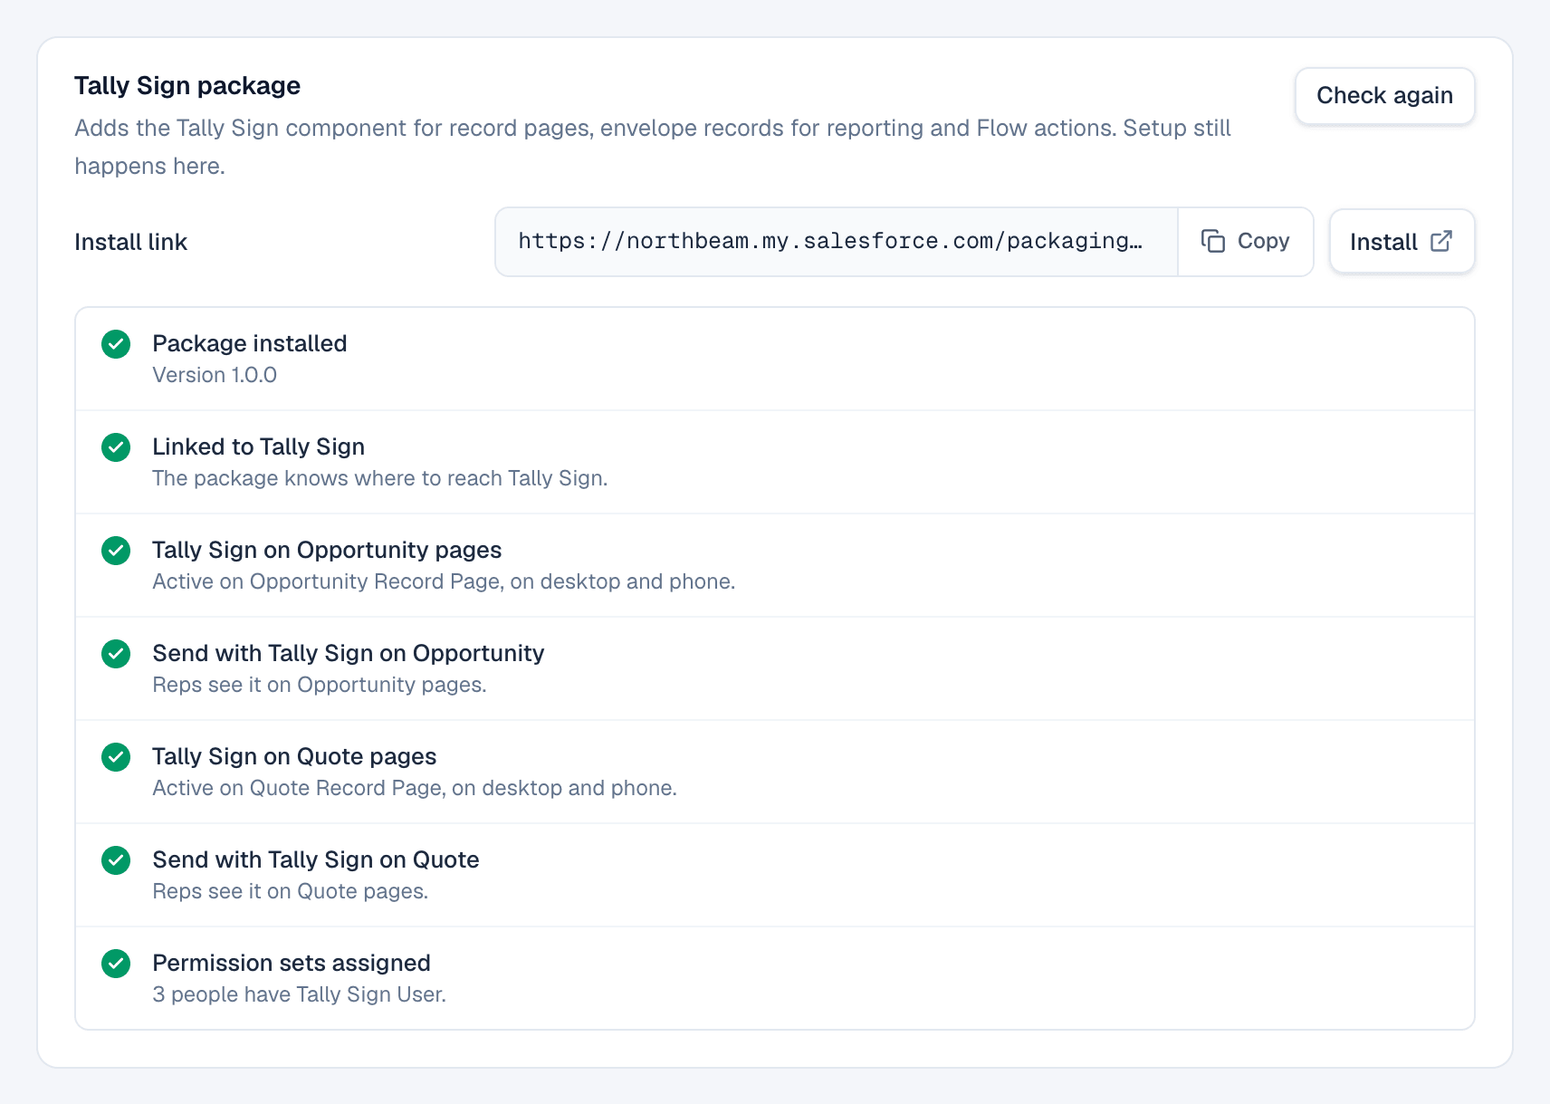This screenshot has height=1104, width=1550.
Task: Click the check icon for Send with Tally Sign on Quote
Action: [x=116, y=860]
